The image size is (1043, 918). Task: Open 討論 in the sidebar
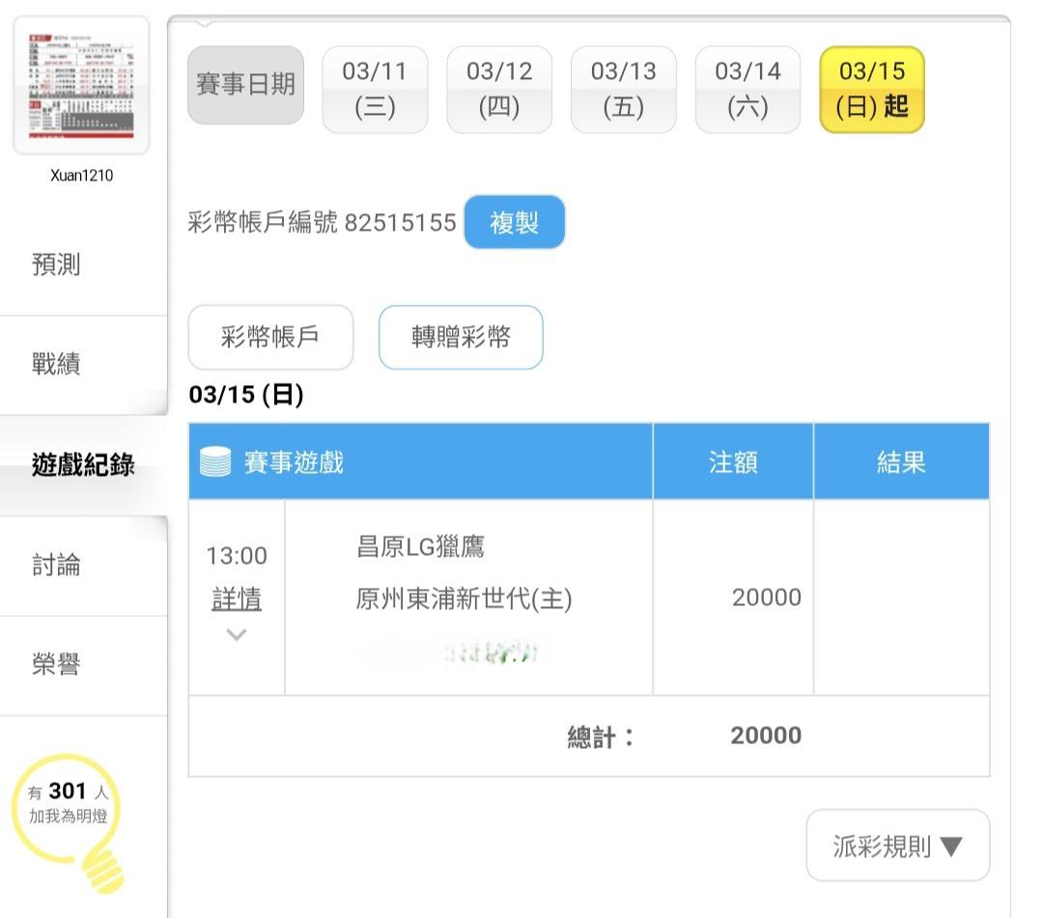[x=57, y=565]
